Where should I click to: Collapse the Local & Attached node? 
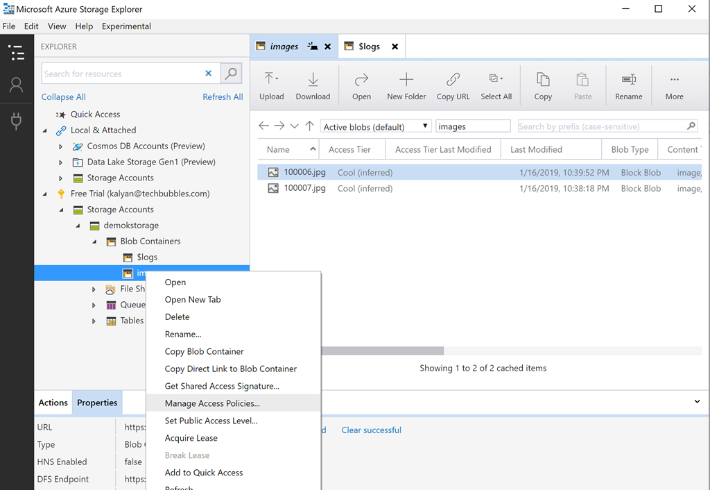click(45, 130)
